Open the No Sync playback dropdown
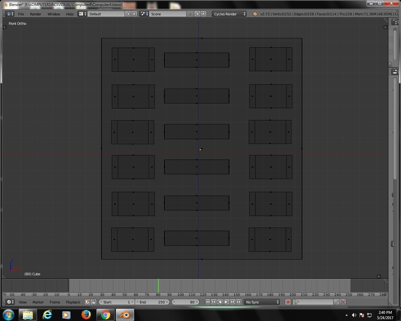 tap(262, 302)
